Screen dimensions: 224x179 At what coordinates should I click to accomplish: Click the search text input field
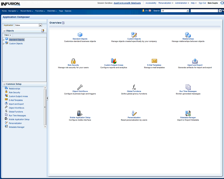coord(204,11)
